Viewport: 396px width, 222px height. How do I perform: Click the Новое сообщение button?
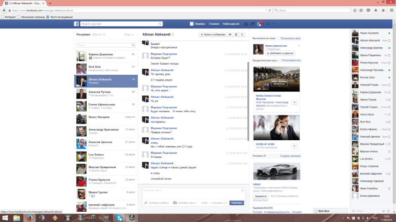point(213,35)
